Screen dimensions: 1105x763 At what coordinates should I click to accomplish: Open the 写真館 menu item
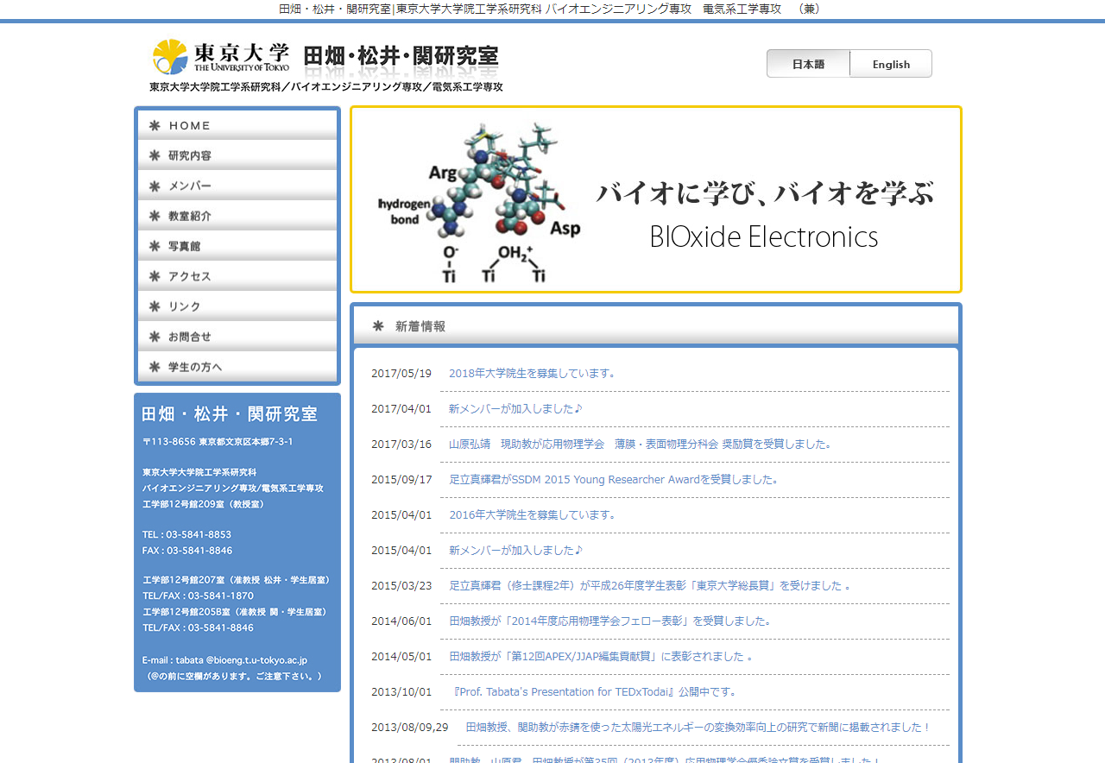click(x=237, y=246)
